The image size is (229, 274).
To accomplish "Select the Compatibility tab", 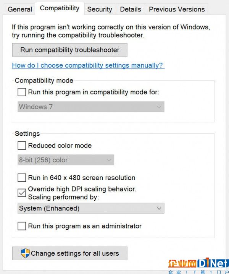I will [x=60, y=8].
